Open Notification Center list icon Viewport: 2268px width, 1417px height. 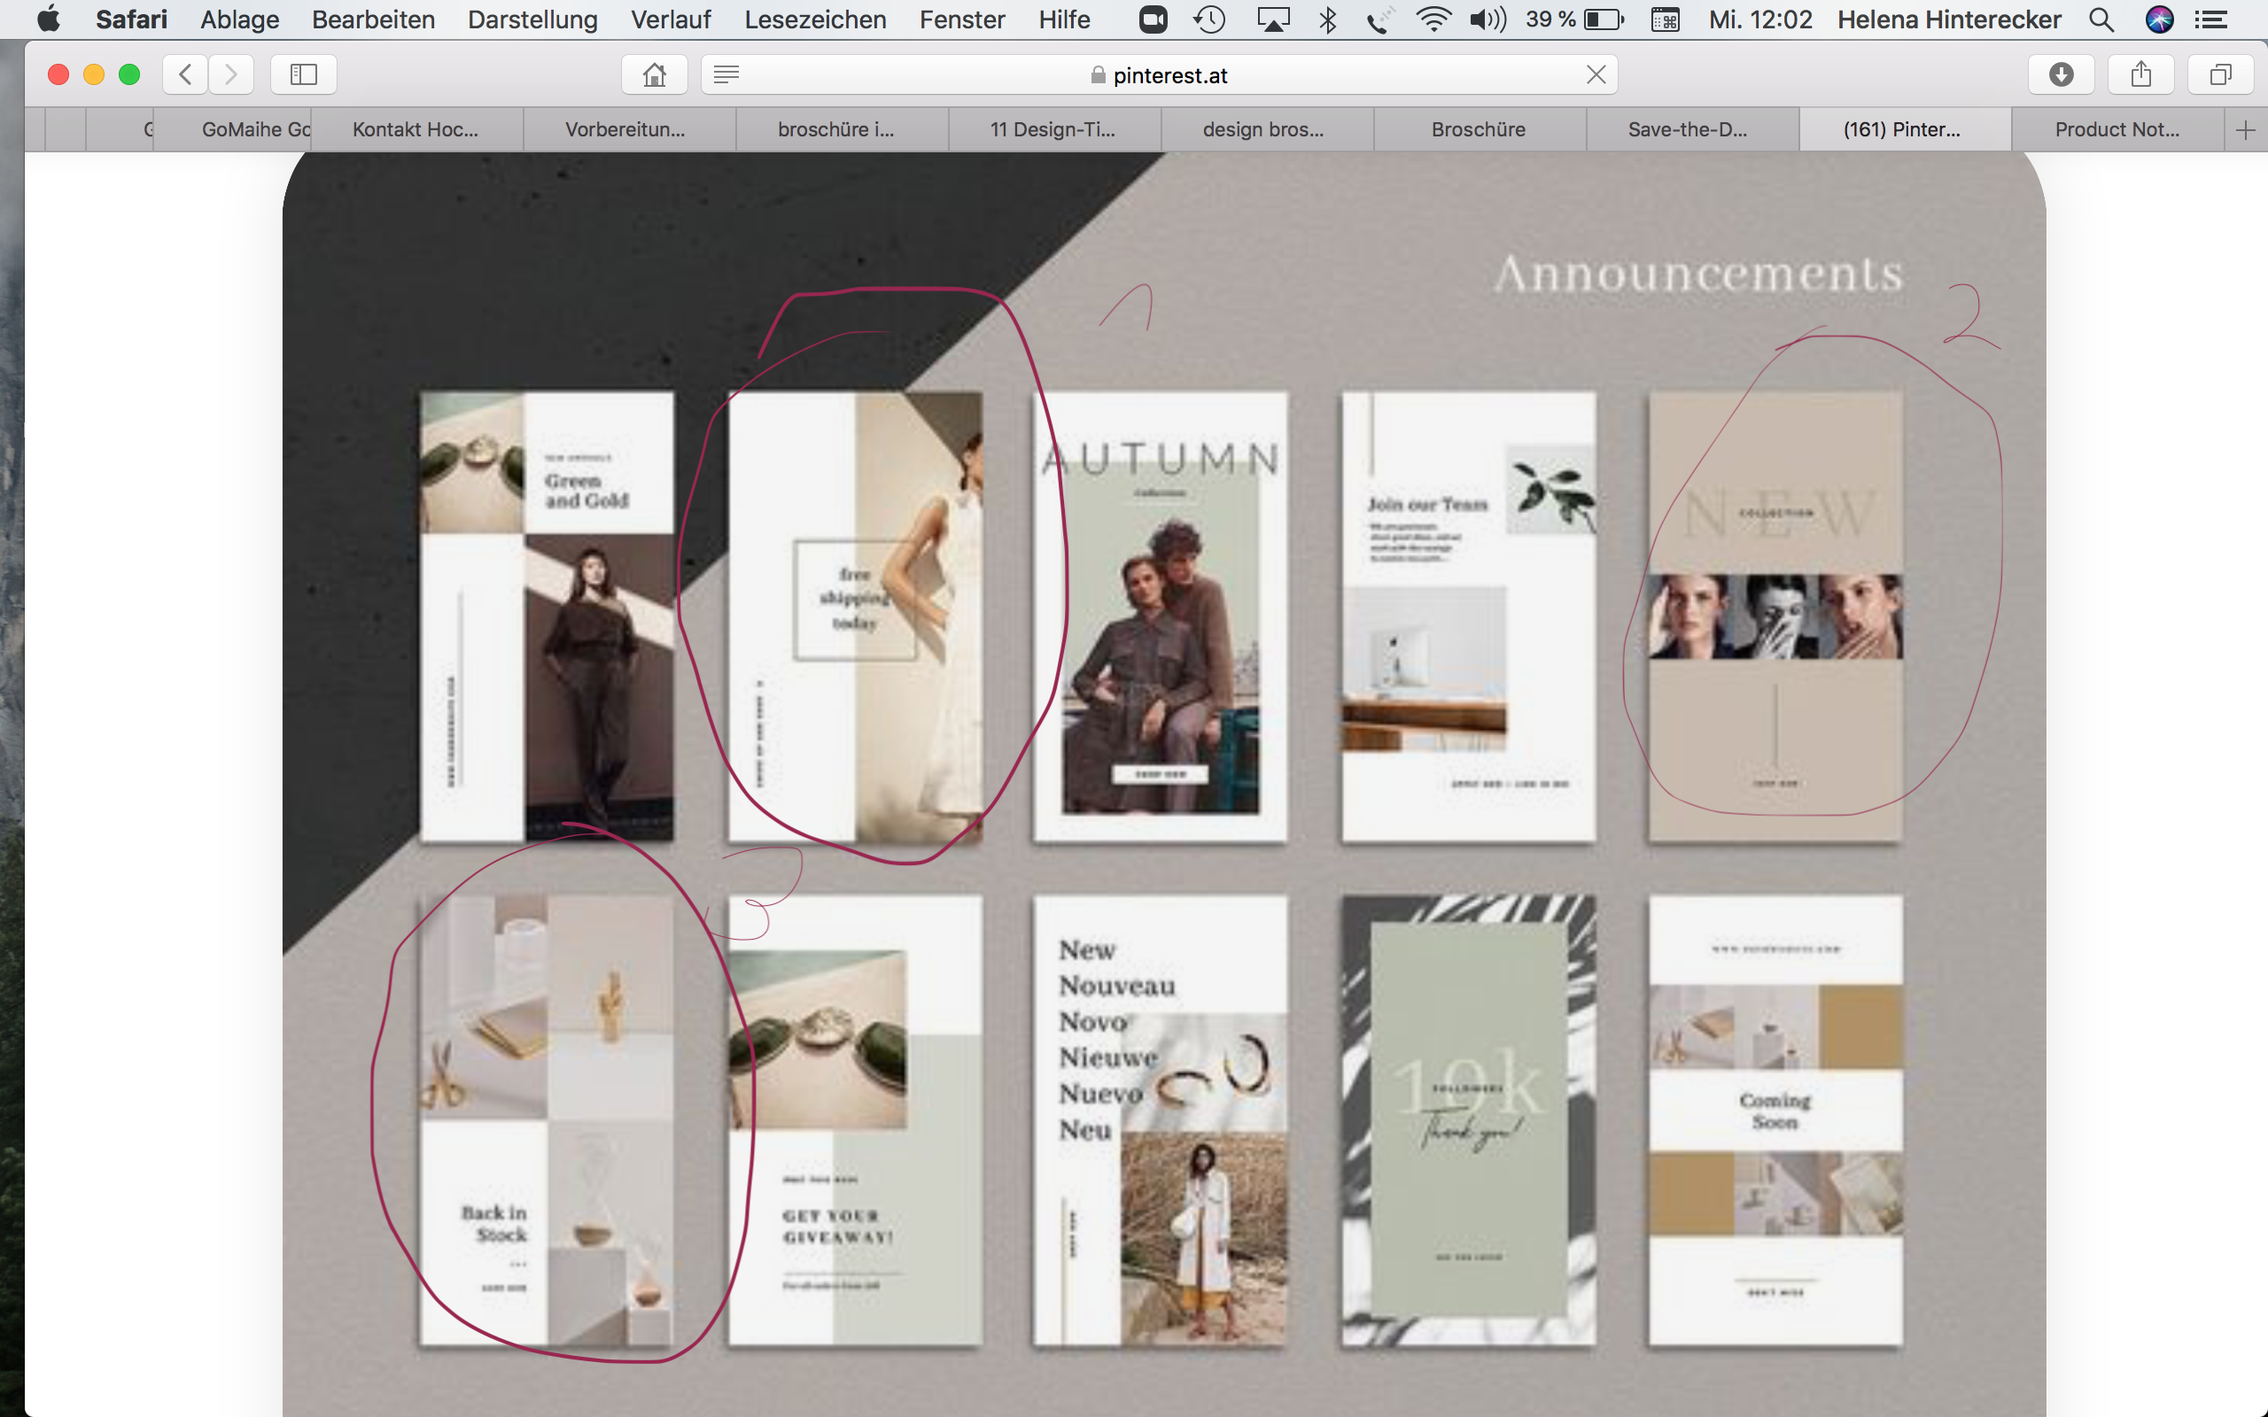[x=2212, y=19]
